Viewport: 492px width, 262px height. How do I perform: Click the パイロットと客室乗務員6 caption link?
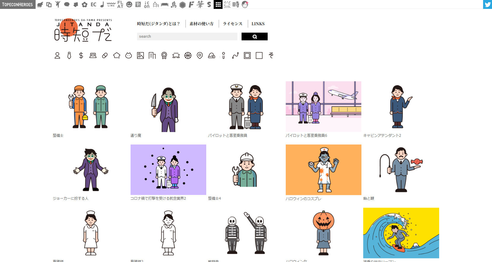click(x=306, y=135)
